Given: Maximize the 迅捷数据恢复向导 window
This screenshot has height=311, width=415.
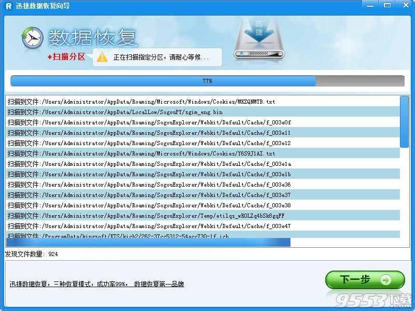Looking at the screenshot, I should coord(387,5).
